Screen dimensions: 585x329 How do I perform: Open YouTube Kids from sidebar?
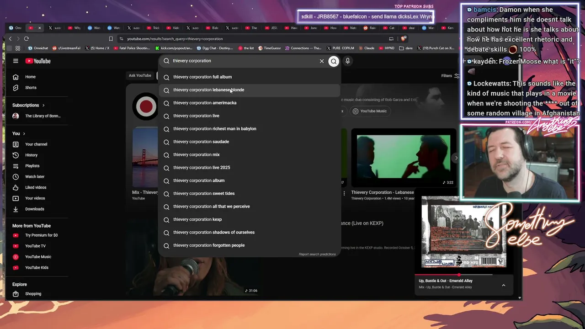[x=37, y=268]
